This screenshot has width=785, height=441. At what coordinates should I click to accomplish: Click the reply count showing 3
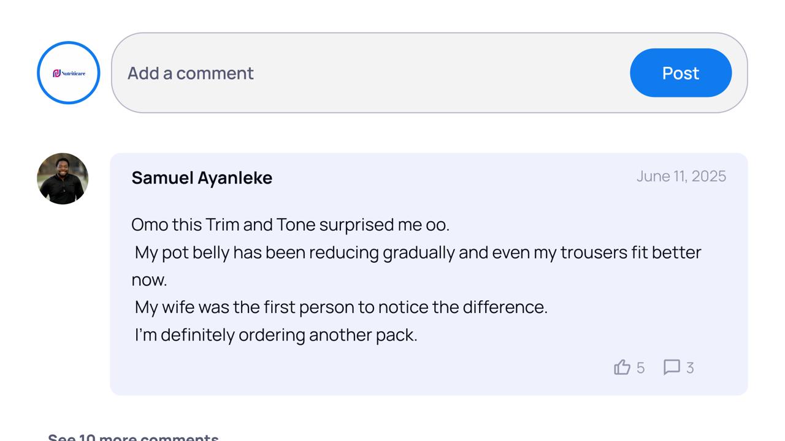(x=690, y=368)
